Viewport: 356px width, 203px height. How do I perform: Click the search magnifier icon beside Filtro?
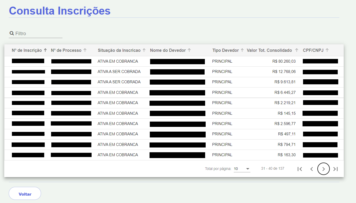tap(12, 33)
